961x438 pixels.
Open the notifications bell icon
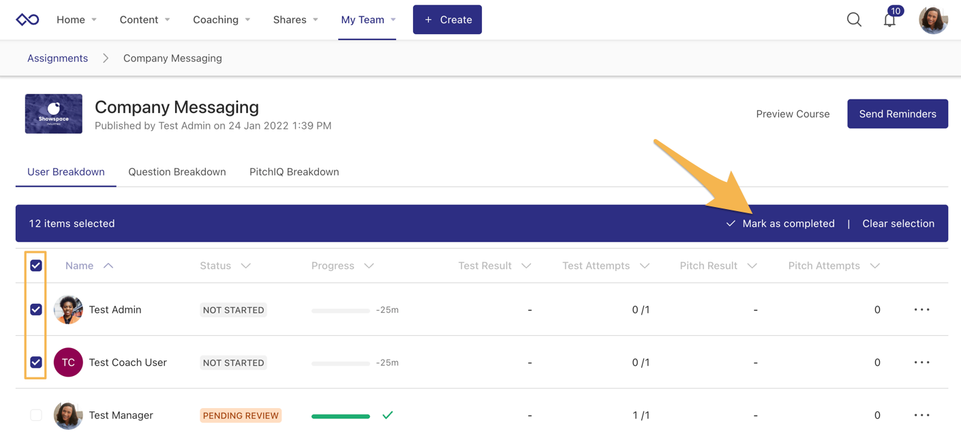[889, 20]
